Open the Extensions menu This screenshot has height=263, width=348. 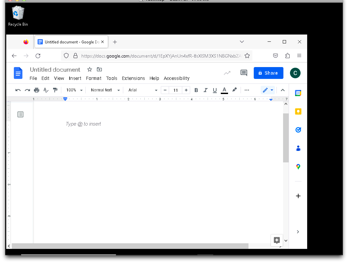coord(133,78)
